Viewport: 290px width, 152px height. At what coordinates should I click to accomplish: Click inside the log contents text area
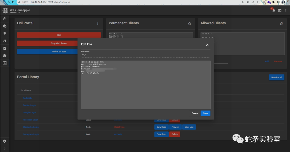pos(146,85)
